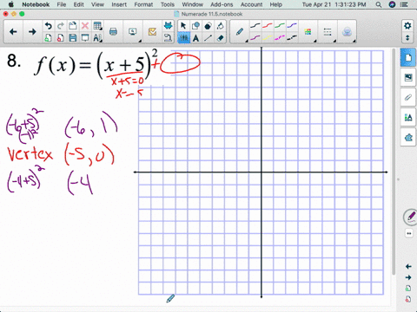Open macOS Spotlight search
The image size is (417, 312).
pos(379,4)
